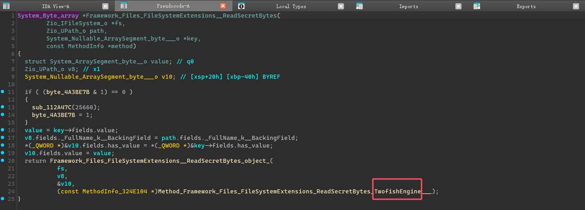Close the IDA View-A tab

[x=105, y=6]
